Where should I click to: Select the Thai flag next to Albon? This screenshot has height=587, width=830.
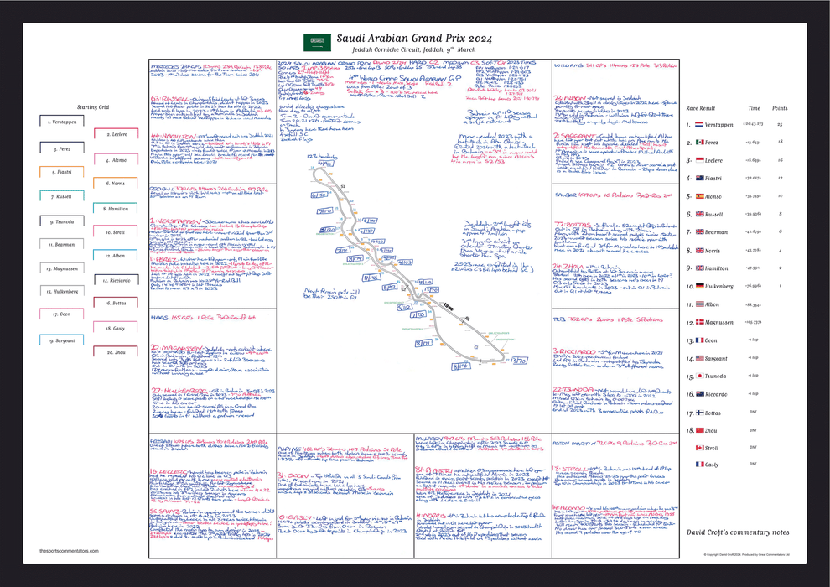pyautogui.click(x=698, y=304)
